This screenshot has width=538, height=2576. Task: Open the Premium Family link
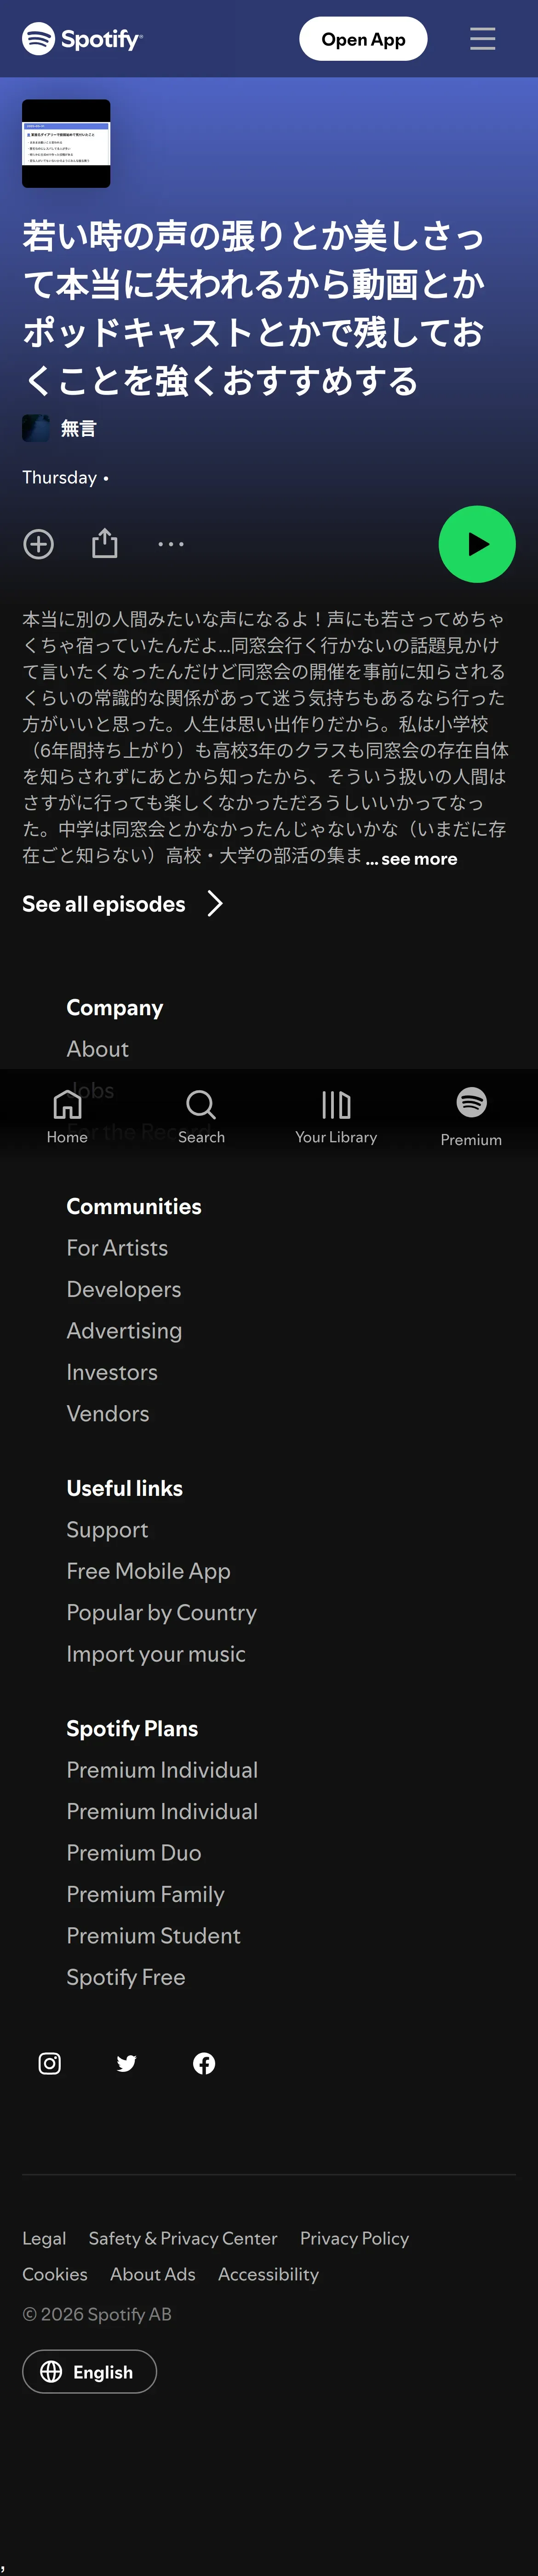[x=146, y=1894]
